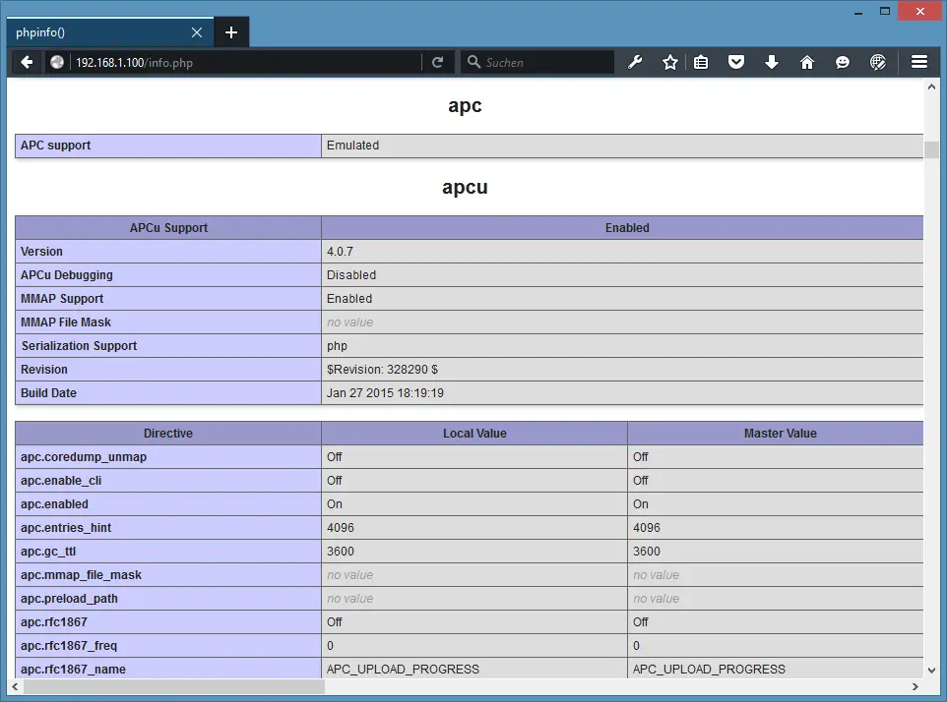Click the 'Master Value' column header
This screenshot has width=947, height=702.
(776, 433)
